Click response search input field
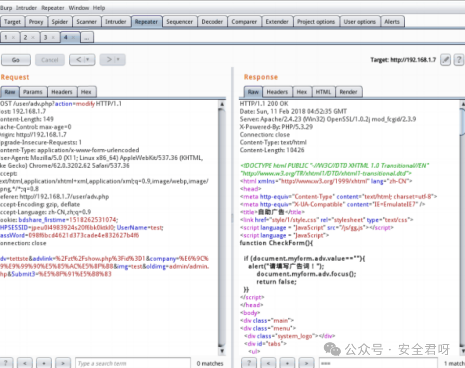The width and height of the screenshot is (465, 368). point(378,363)
